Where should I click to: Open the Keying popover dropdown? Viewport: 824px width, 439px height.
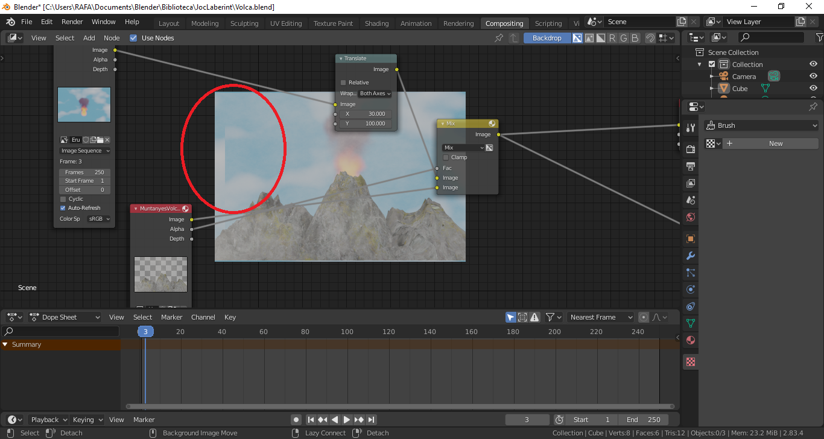[x=87, y=420]
